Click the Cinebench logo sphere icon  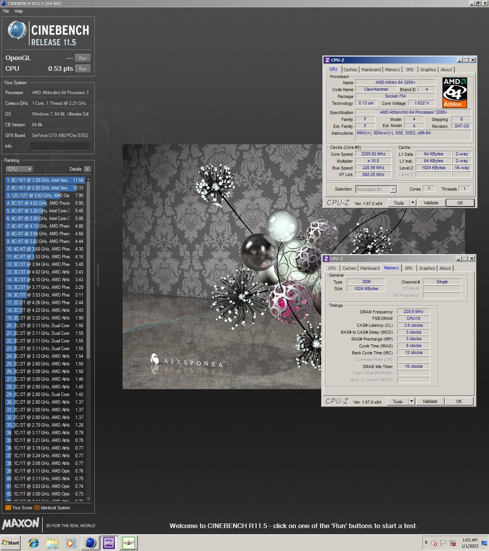17,30
